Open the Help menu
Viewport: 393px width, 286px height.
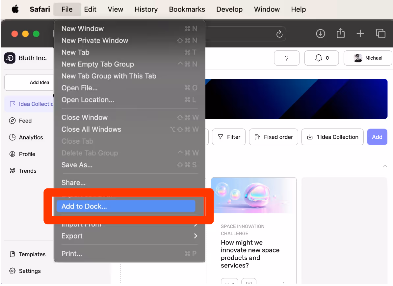(x=298, y=9)
